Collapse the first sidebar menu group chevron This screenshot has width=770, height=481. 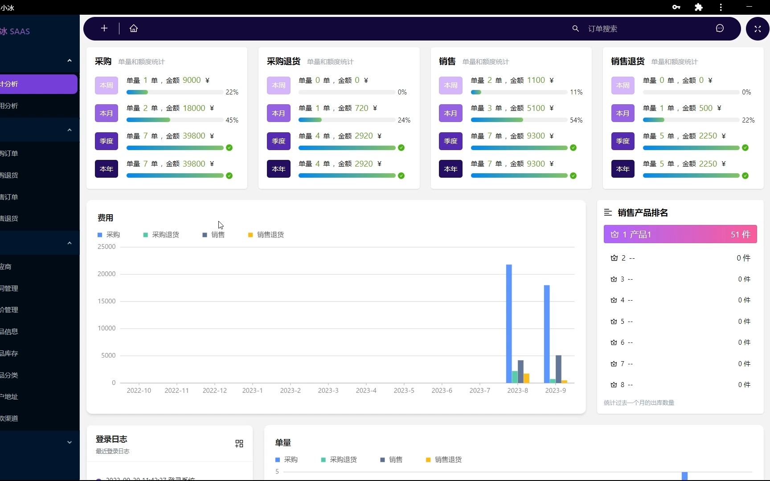tap(70, 61)
